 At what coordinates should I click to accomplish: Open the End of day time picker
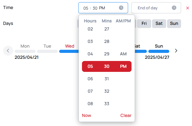point(156,8)
